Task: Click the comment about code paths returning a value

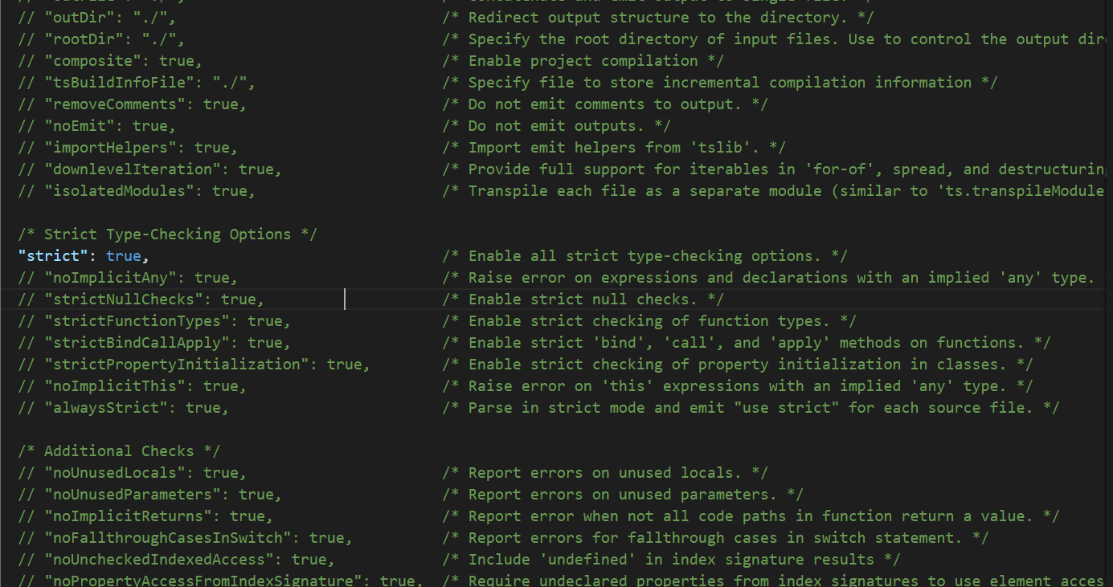Action: [x=751, y=516]
